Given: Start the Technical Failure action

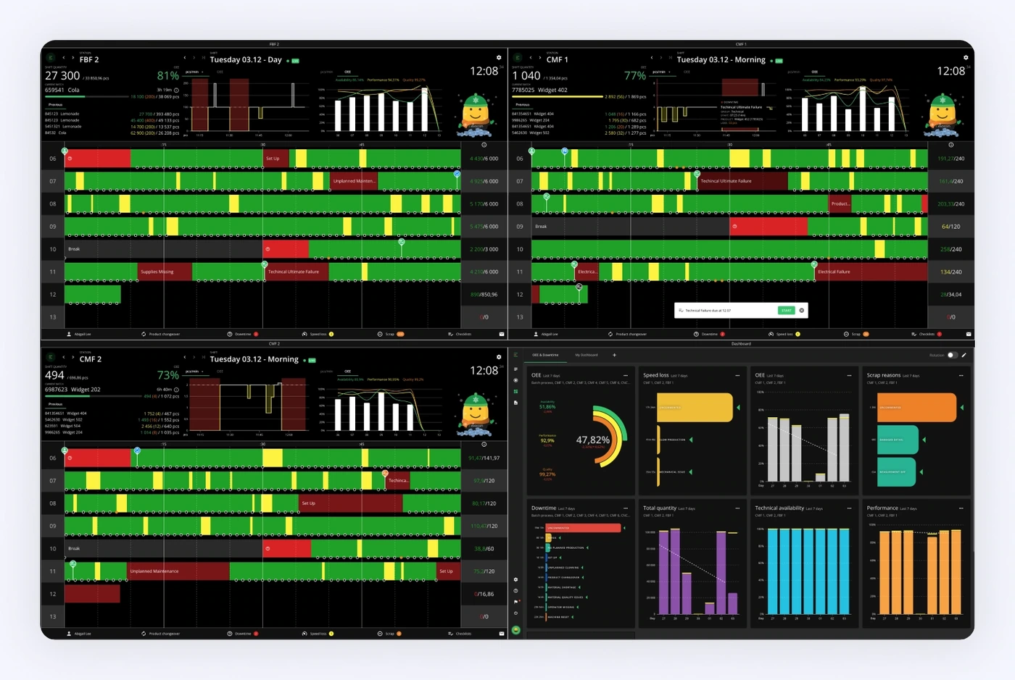Looking at the screenshot, I should tap(786, 310).
